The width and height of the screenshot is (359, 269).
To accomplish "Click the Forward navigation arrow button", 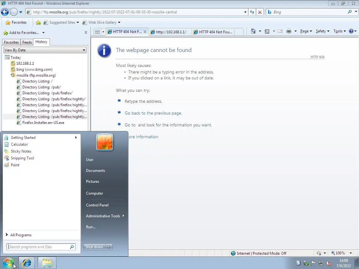I will (14, 12).
